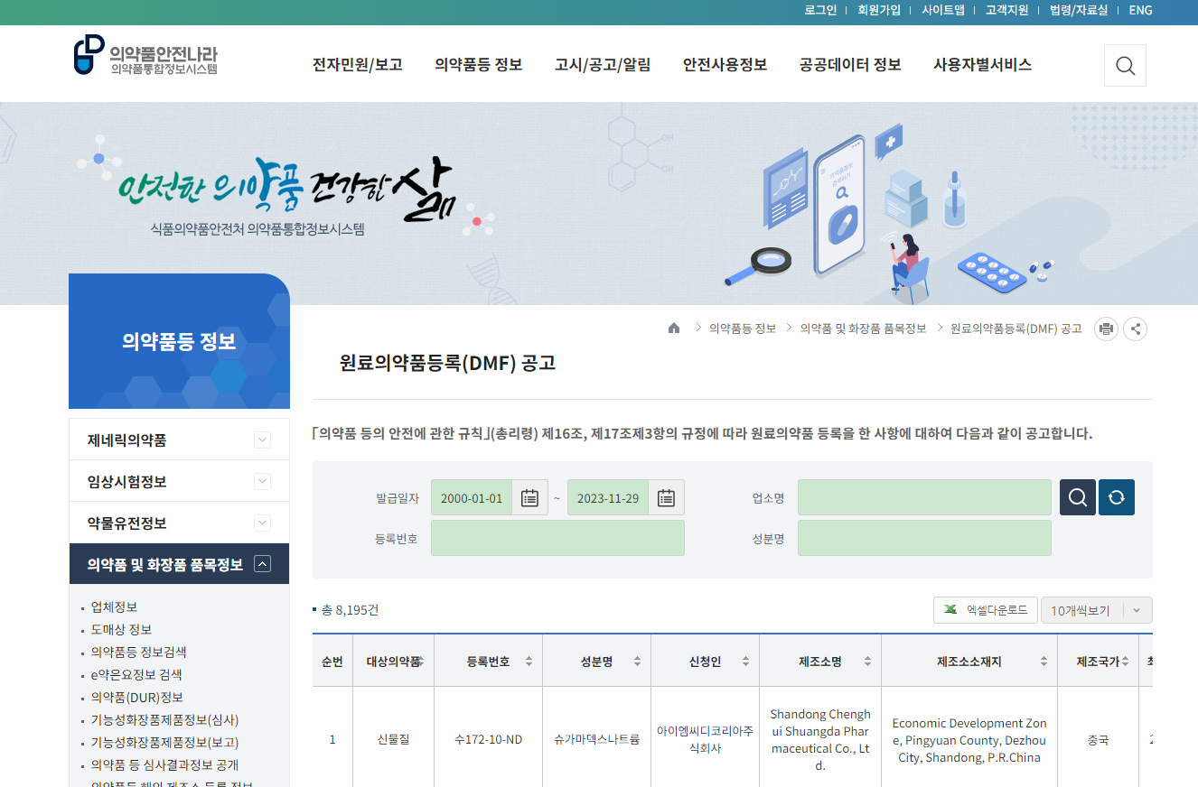Click the reset refresh filter button
The width and height of the screenshot is (1198, 787).
tap(1116, 497)
